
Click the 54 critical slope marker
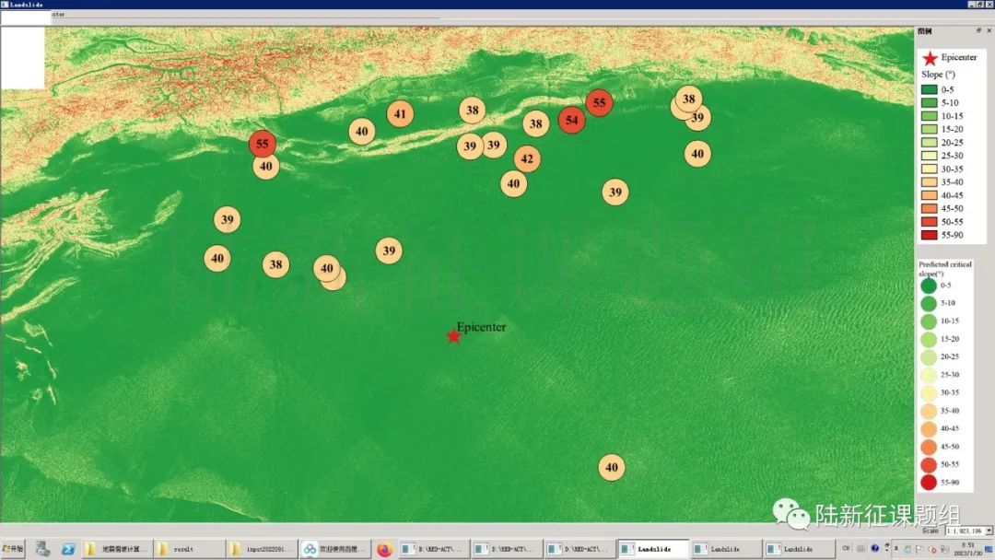pos(572,120)
